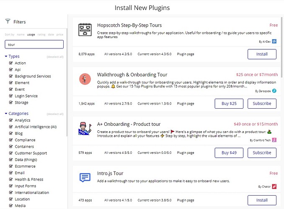Uncheck the Background Services type checkbox
Screen dimensions: 284x209
(x=11, y=76)
